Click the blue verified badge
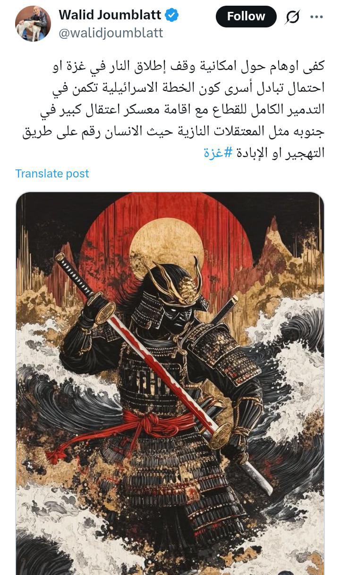 click(x=172, y=15)
